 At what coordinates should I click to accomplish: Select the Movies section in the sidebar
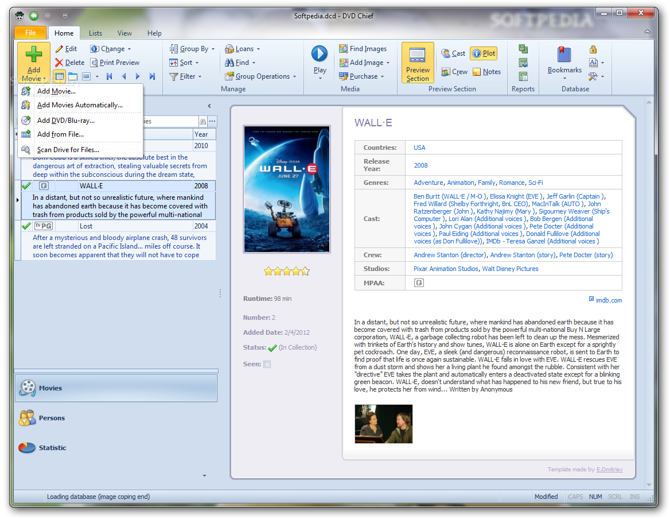pos(116,388)
